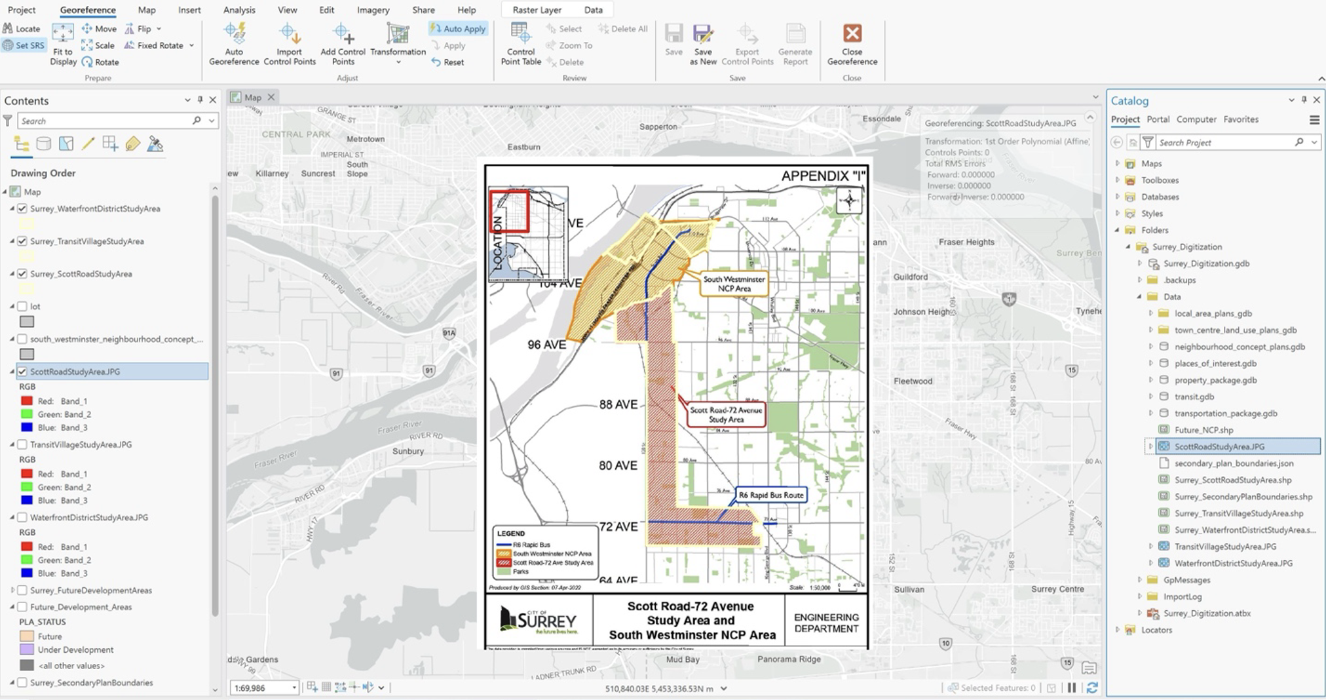The height and width of the screenshot is (700, 1326).
Task: Click Generate Report button
Action: 795,44
